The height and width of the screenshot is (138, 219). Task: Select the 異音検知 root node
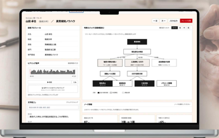point(137,42)
